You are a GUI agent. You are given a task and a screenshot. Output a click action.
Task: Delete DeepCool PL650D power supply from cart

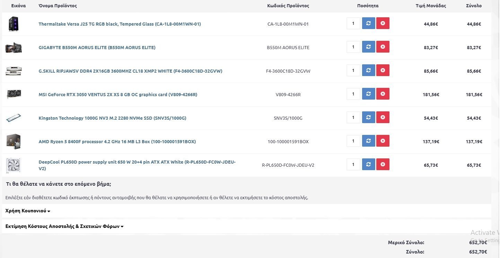[x=383, y=164]
